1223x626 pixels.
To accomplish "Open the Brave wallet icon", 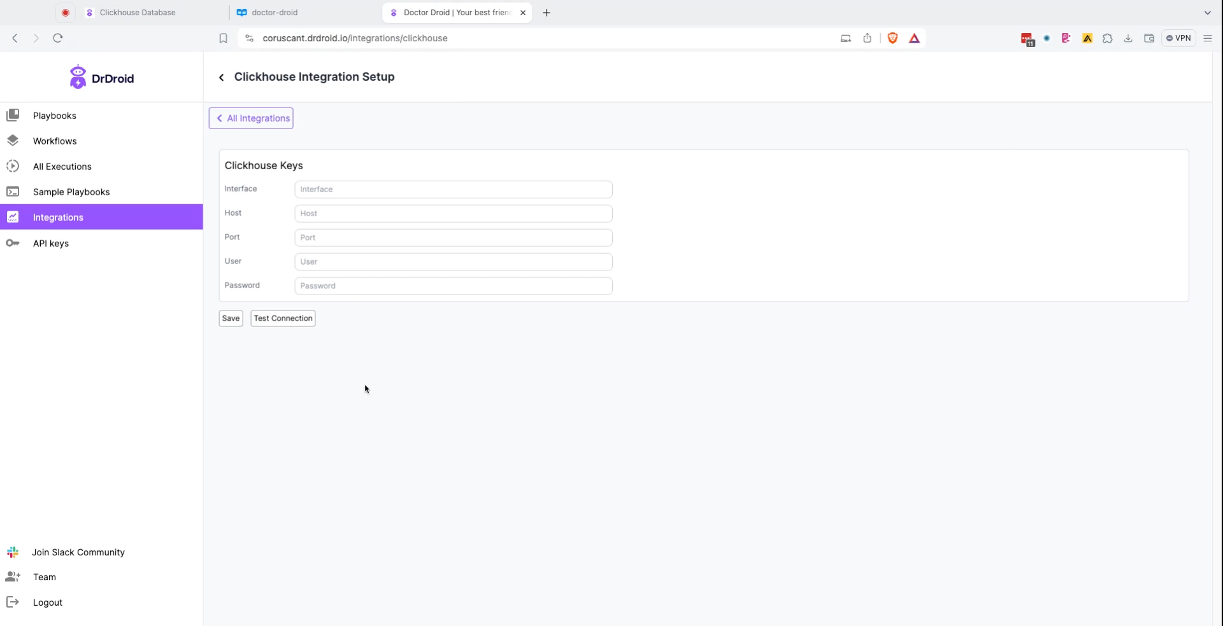I will [x=1149, y=38].
